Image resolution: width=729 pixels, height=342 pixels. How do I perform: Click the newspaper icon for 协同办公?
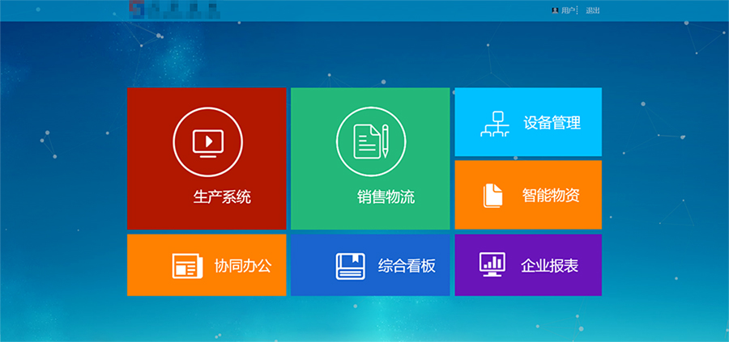point(186,266)
